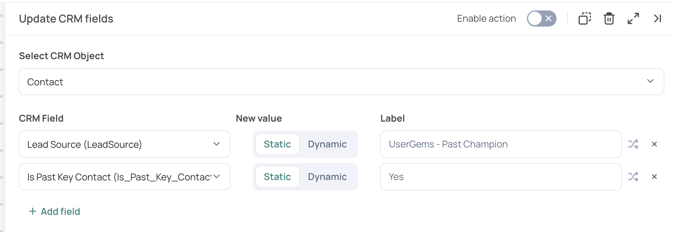
Task: Click the shuffle icon on the Yes row
Action: [633, 177]
